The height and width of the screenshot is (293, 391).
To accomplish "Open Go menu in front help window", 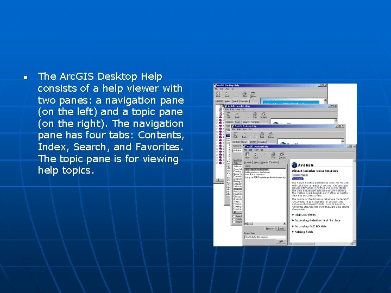I will point(262,150).
